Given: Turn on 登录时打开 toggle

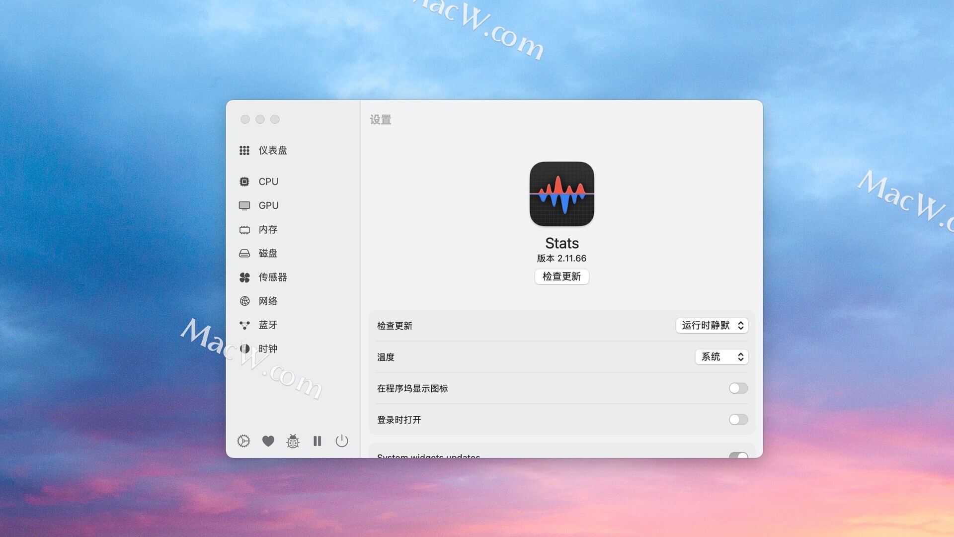Looking at the screenshot, I should [738, 420].
